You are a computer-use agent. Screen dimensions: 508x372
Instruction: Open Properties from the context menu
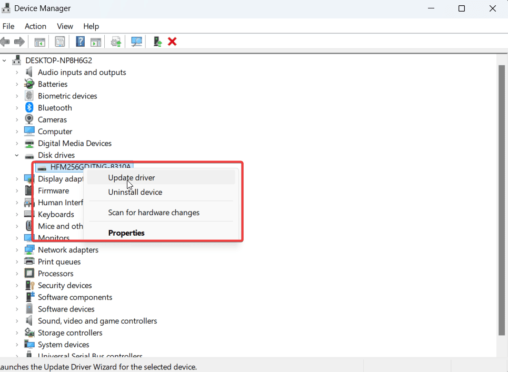coord(161,233)
